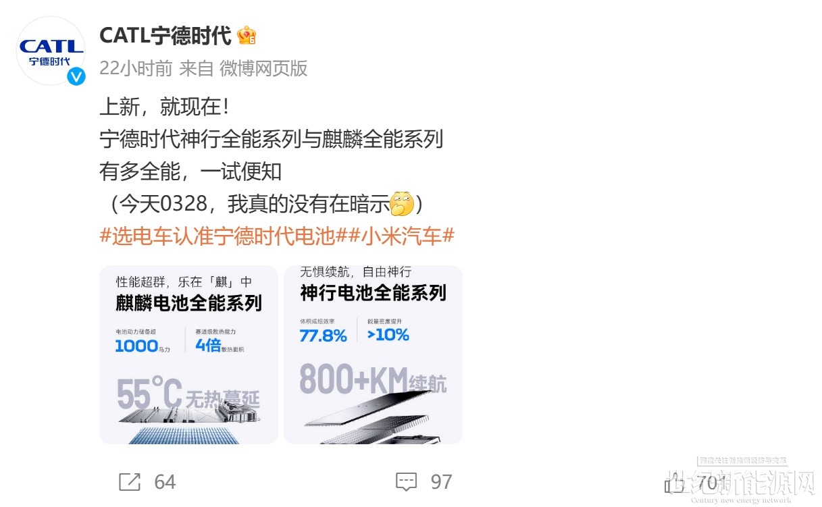The height and width of the screenshot is (507, 822).
Task: Click the repost arrow icon
Action: coord(130,482)
